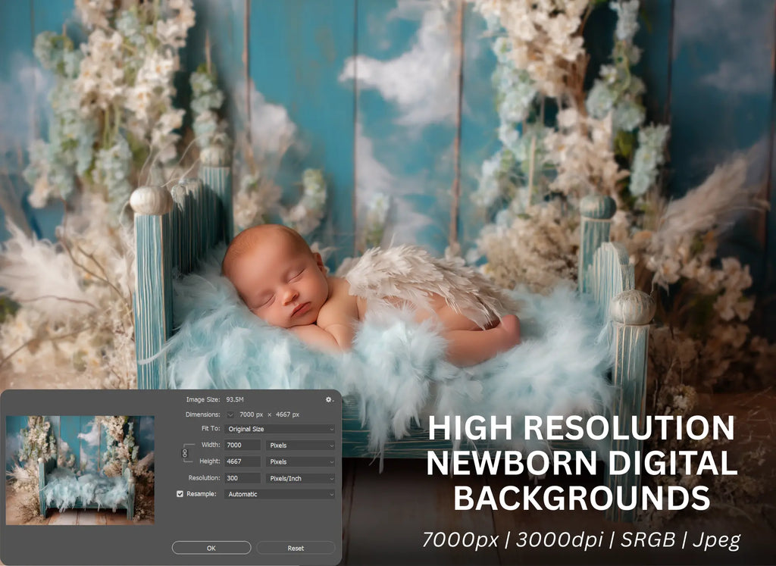This screenshot has height=566, width=776.
Task: Open the Resample method Automatic dropdown
Action: (279, 494)
